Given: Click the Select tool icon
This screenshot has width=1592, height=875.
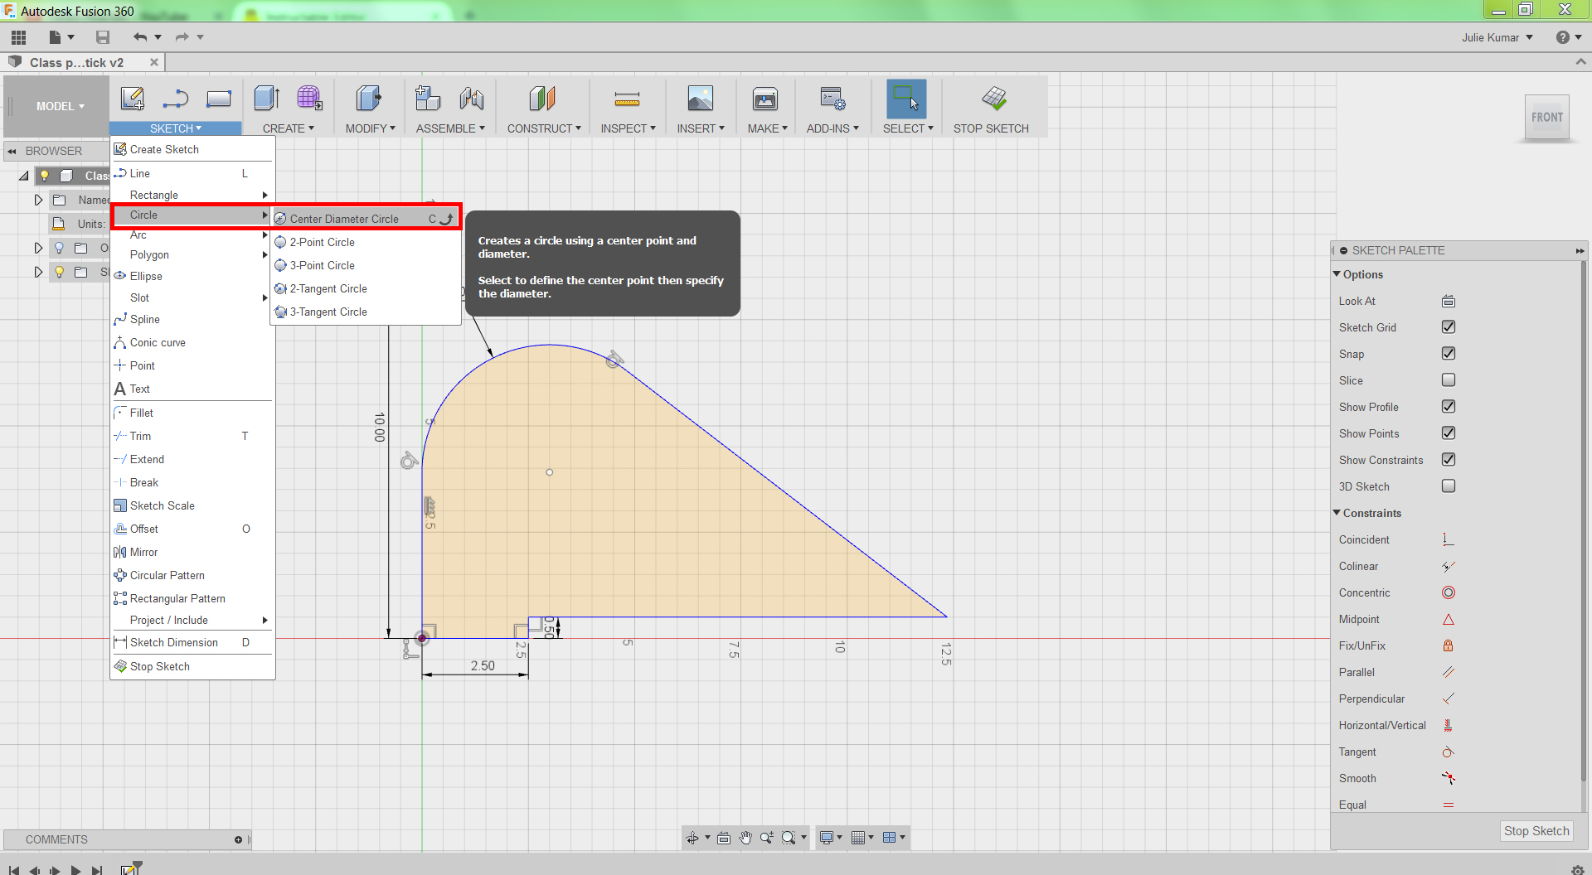Looking at the screenshot, I should point(906,99).
